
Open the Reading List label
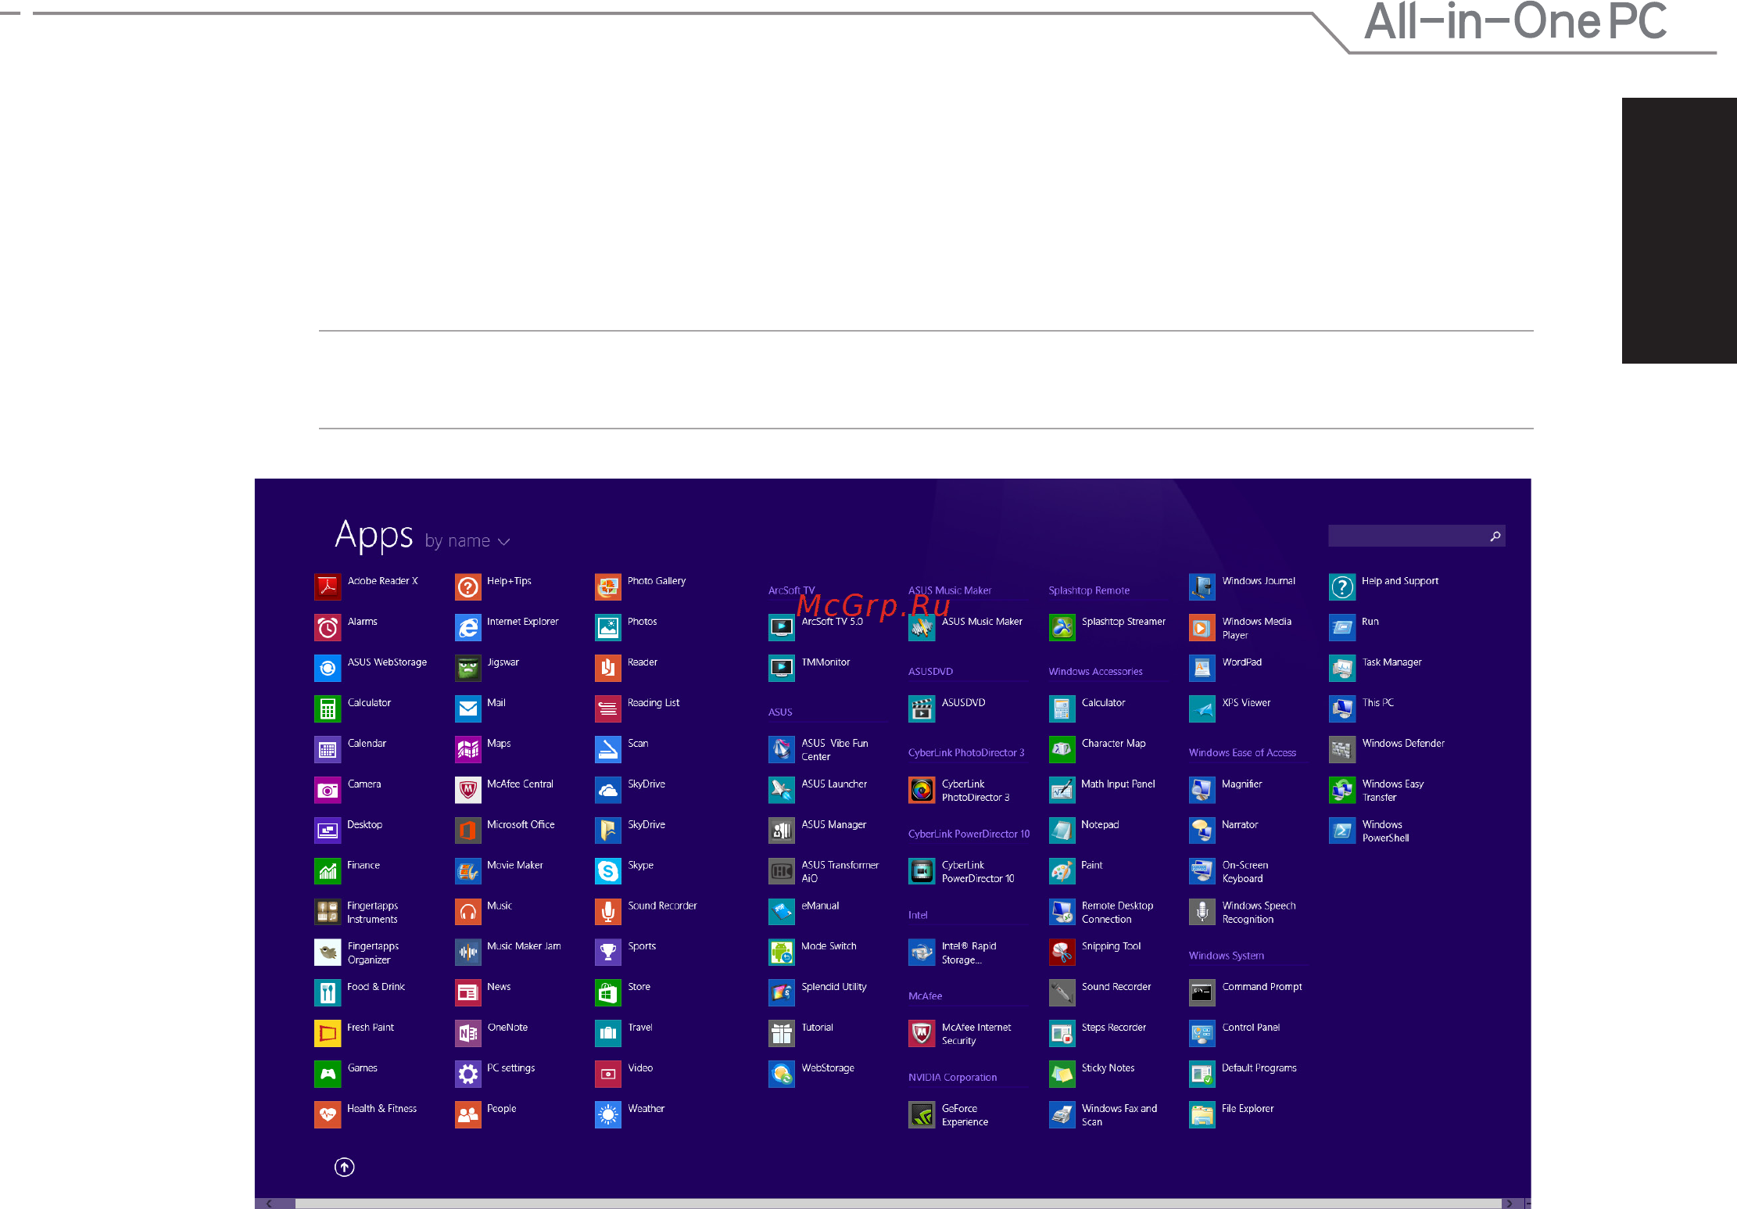pos(653,702)
